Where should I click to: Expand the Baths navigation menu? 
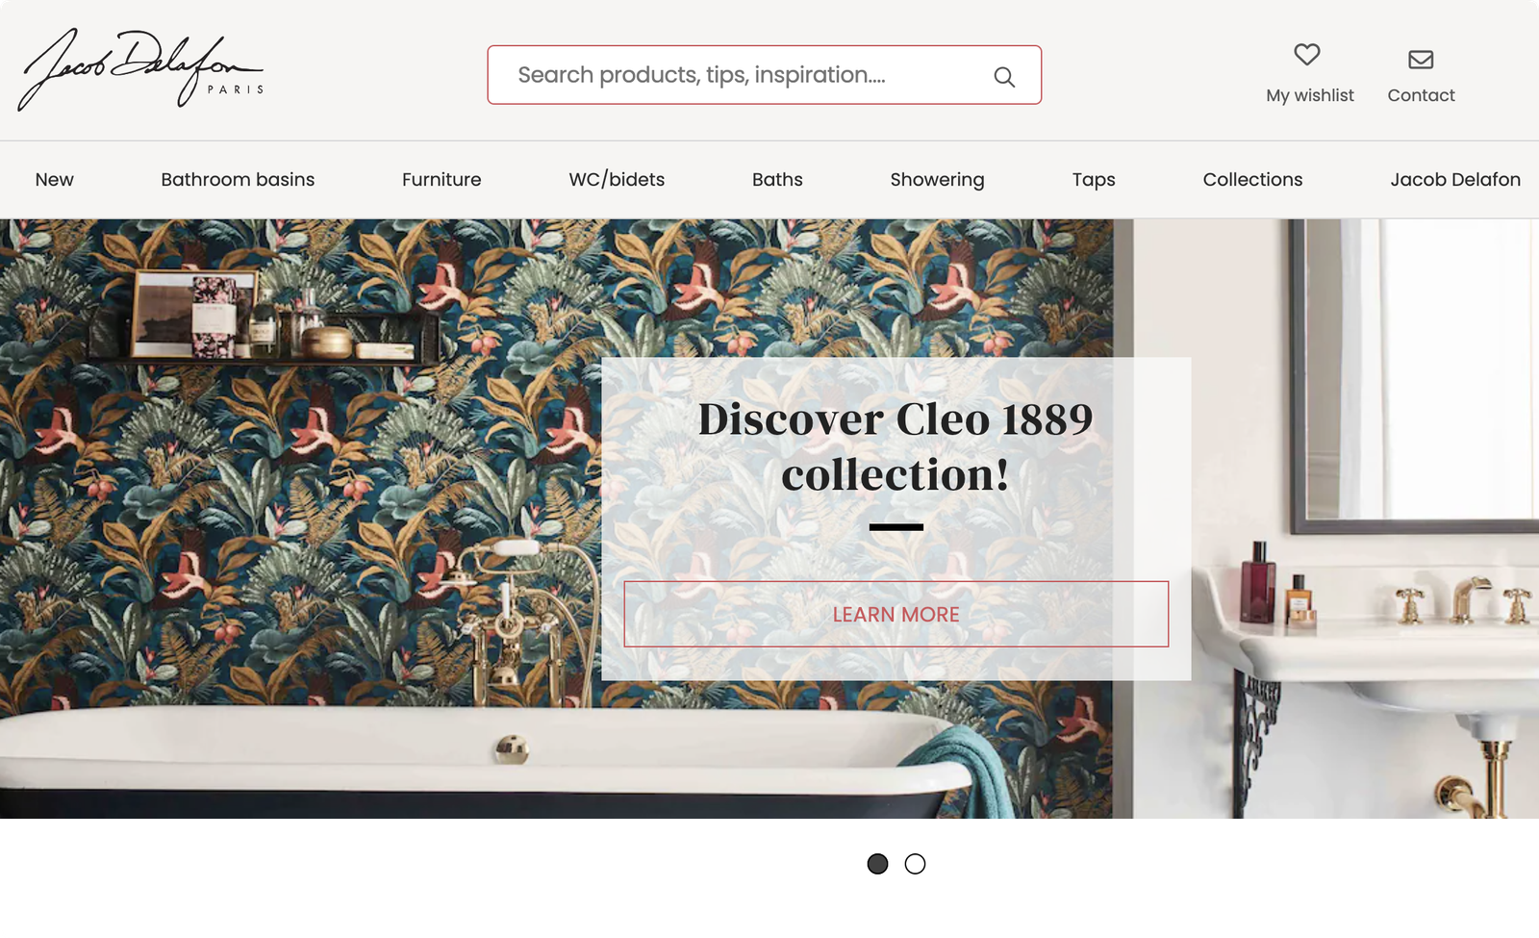[x=777, y=180]
